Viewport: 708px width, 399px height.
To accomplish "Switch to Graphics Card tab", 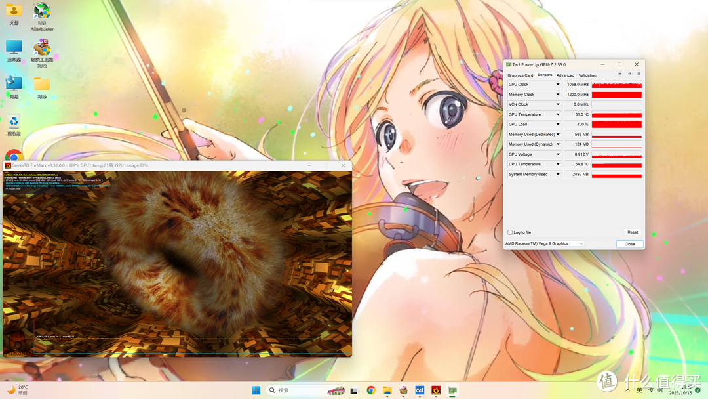I will [x=520, y=75].
